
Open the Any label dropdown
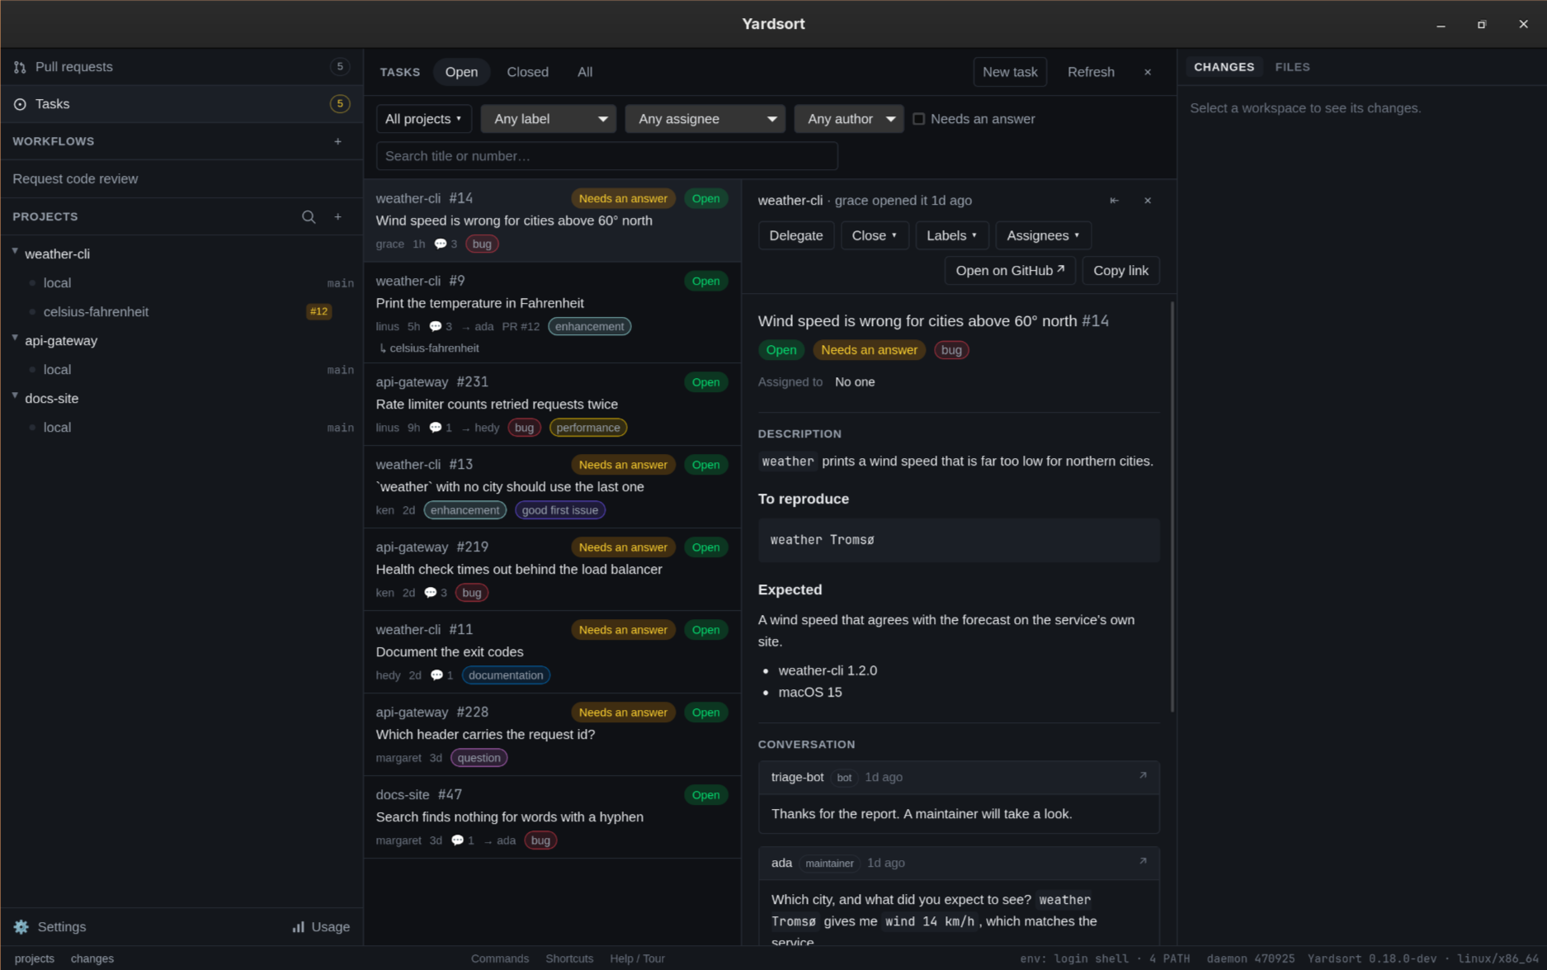[x=549, y=119]
